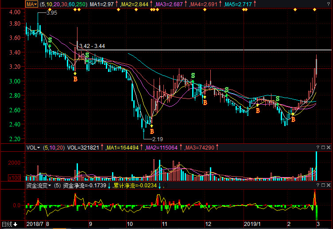Click the B buy marker under the 3.42 spike
333x229 pixels.
[75, 79]
